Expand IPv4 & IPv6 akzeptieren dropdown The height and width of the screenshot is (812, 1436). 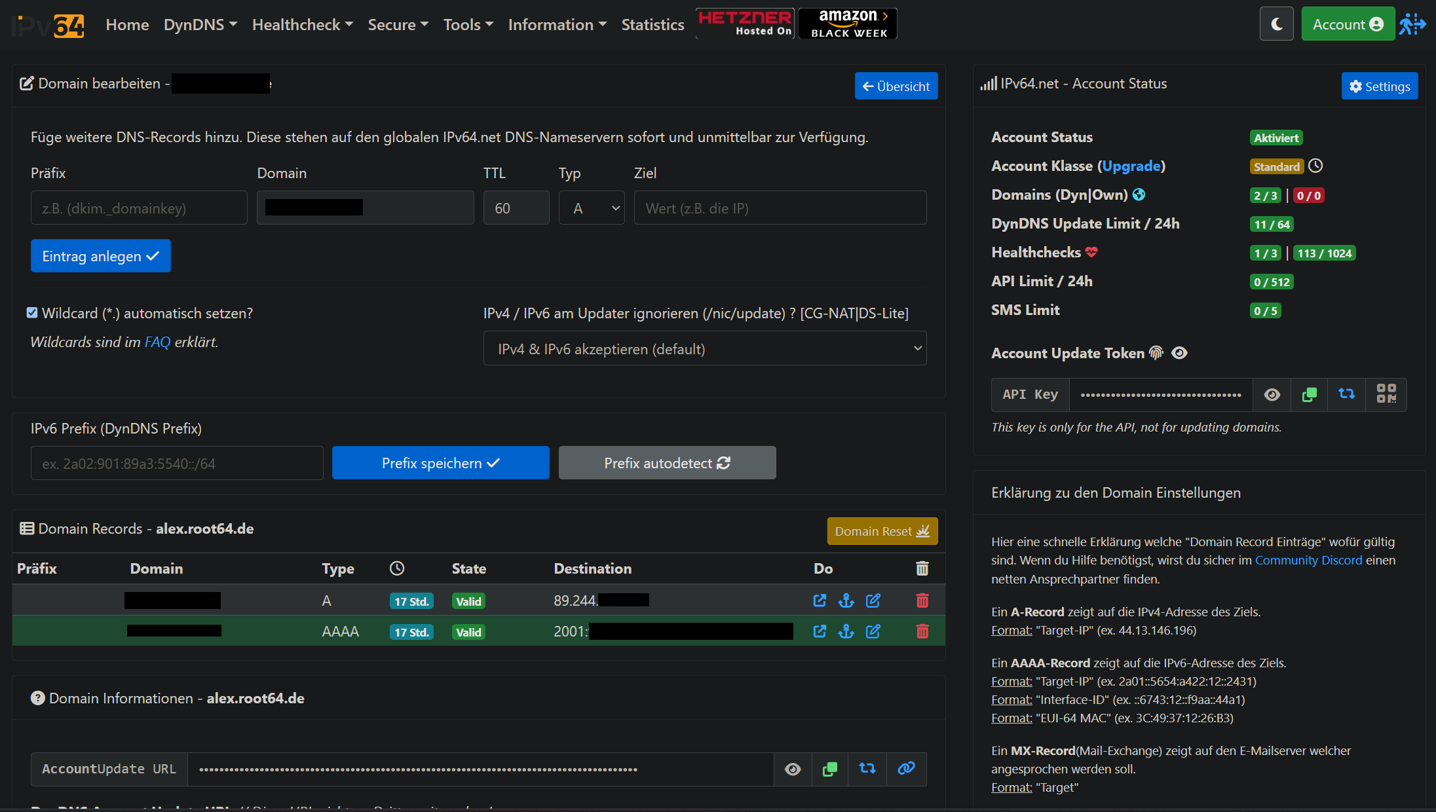704,349
